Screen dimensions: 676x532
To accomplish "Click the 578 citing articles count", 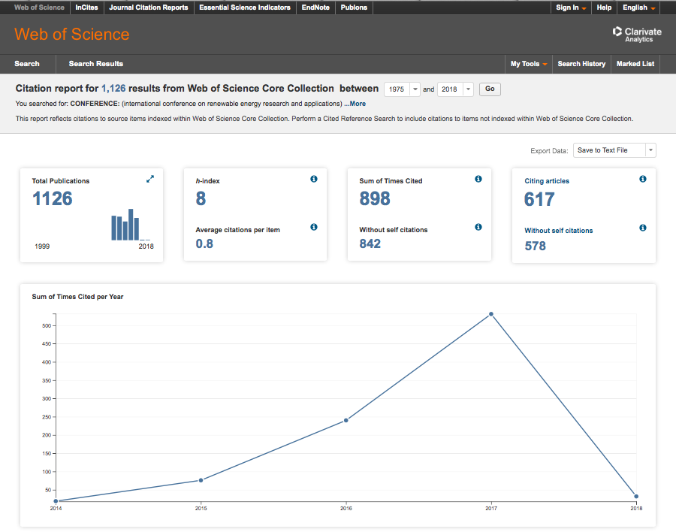I will pyautogui.click(x=535, y=246).
